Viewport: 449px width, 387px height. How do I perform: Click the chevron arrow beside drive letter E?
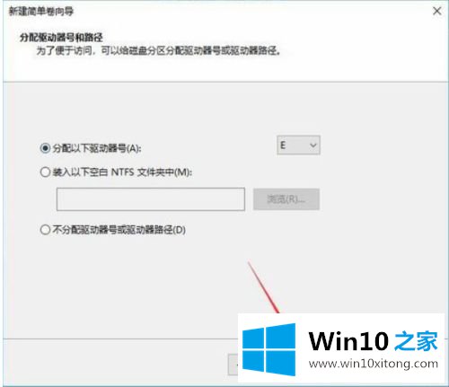click(x=313, y=145)
